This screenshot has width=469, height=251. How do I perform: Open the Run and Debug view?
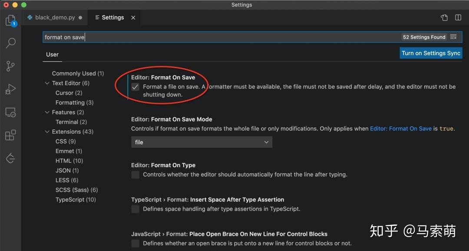coord(10,89)
